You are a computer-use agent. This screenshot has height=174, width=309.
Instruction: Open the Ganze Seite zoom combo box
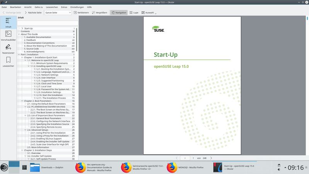(58, 13)
